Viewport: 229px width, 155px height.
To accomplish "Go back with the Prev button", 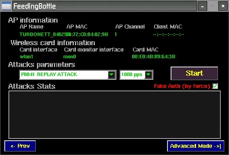I will click(20, 146).
